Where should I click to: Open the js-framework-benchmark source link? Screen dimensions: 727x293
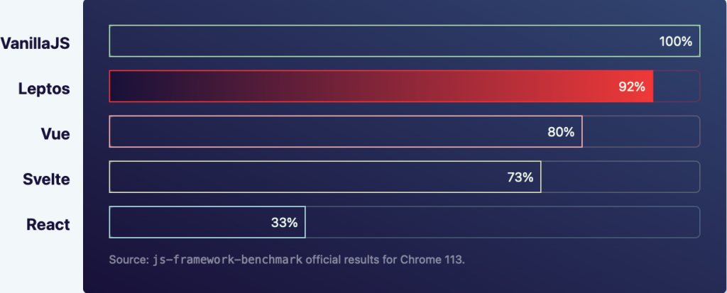(228, 260)
